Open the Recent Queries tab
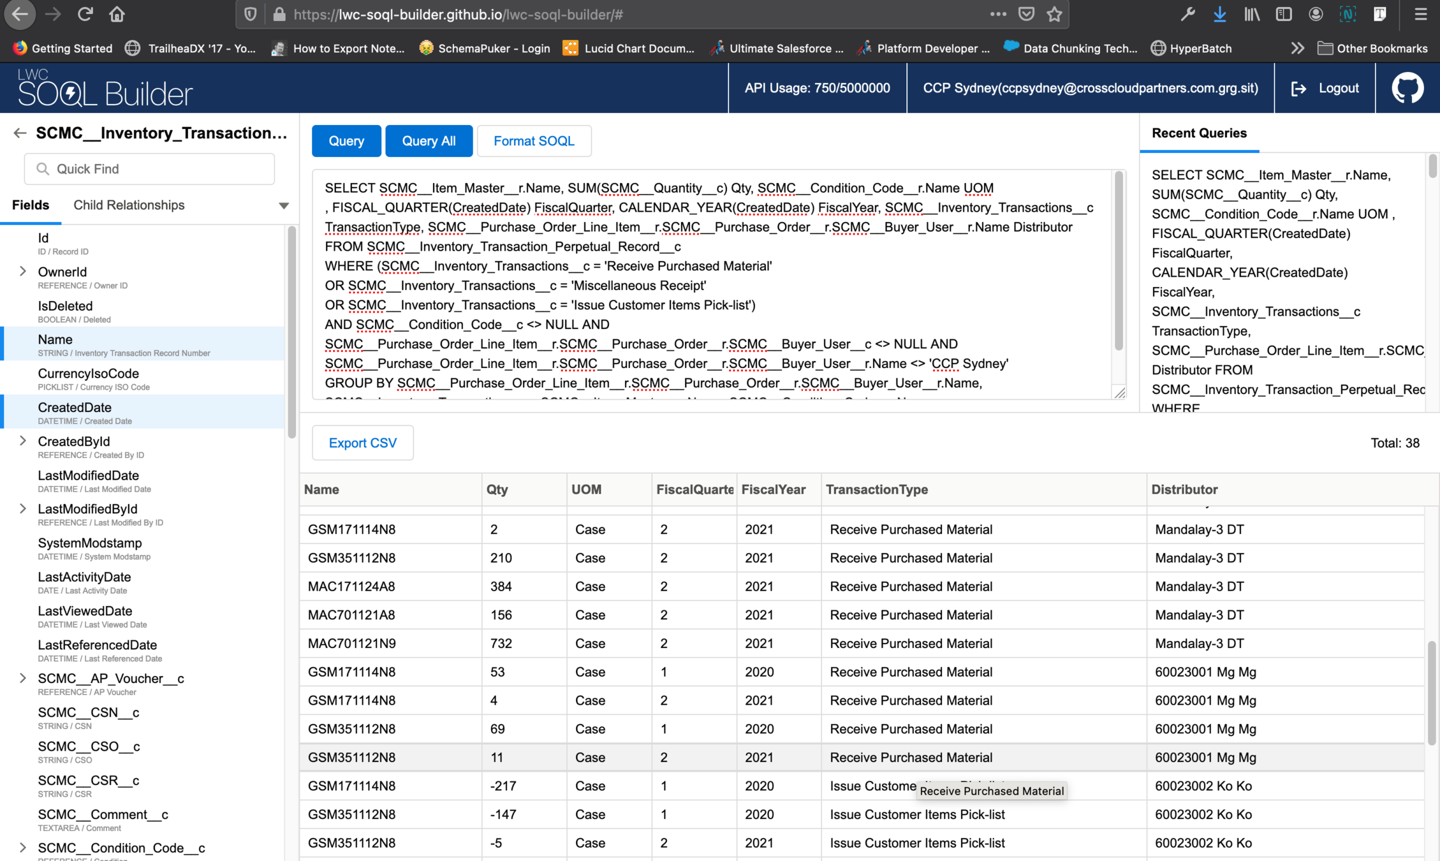Image resolution: width=1440 pixels, height=861 pixels. [1199, 133]
